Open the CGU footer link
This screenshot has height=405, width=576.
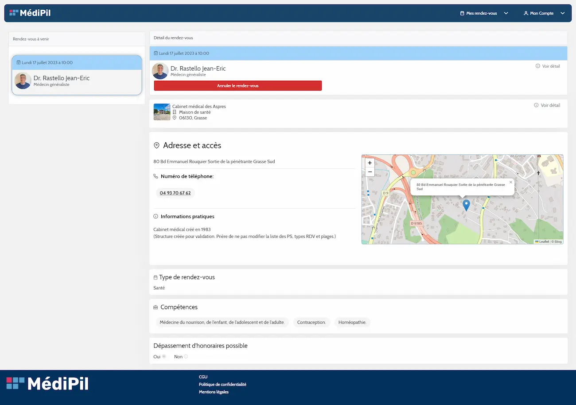click(203, 377)
